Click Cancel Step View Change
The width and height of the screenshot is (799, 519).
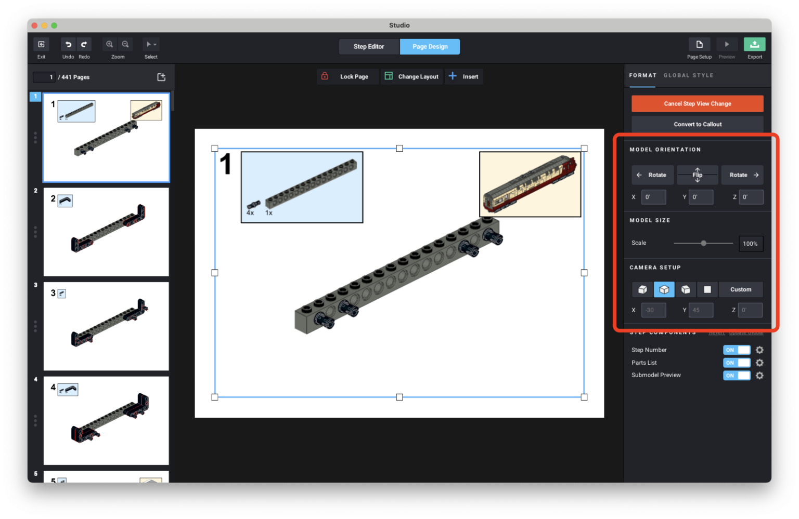pos(697,103)
